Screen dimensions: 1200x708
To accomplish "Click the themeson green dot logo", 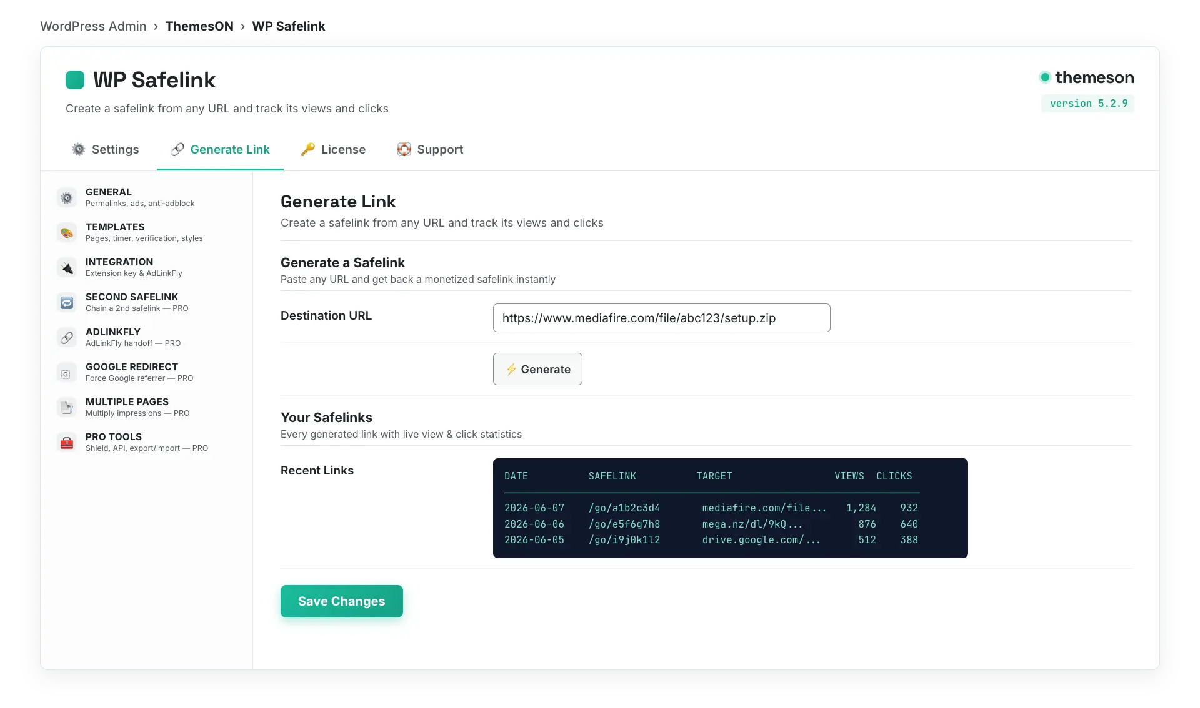I will point(1045,77).
